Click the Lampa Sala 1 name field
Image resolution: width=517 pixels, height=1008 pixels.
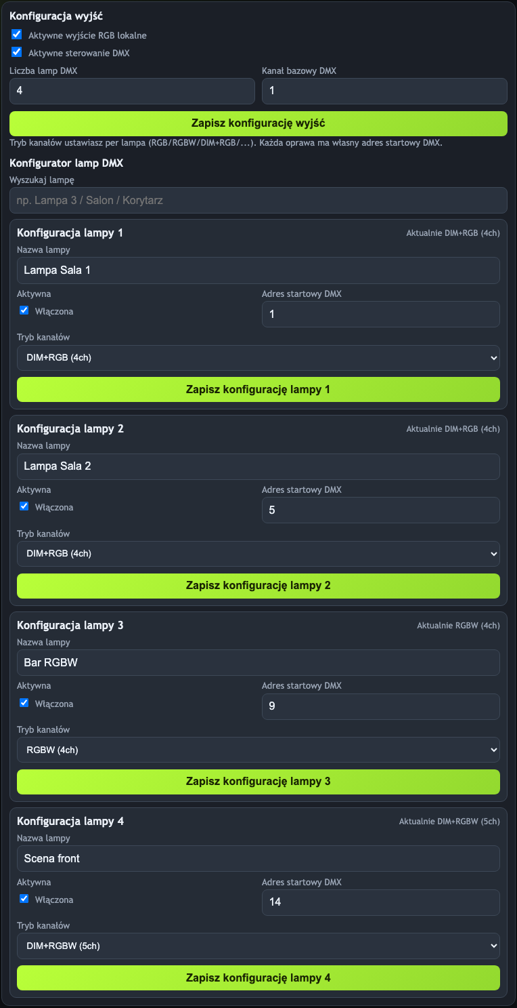pyautogui.click(x=258, y=270)
